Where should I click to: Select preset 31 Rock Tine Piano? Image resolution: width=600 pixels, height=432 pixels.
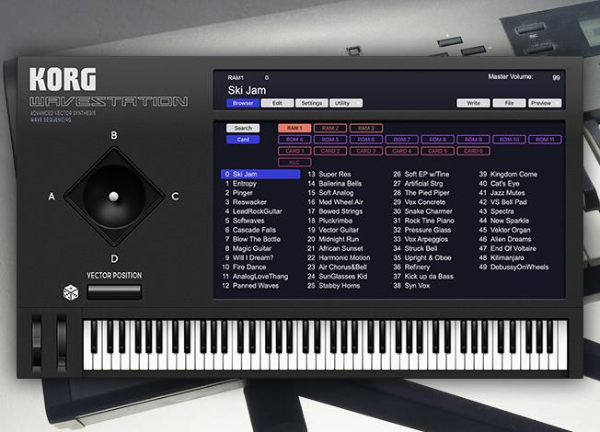coord(423,221)
